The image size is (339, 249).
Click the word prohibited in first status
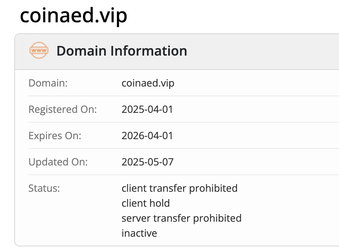tap(213, 188)
